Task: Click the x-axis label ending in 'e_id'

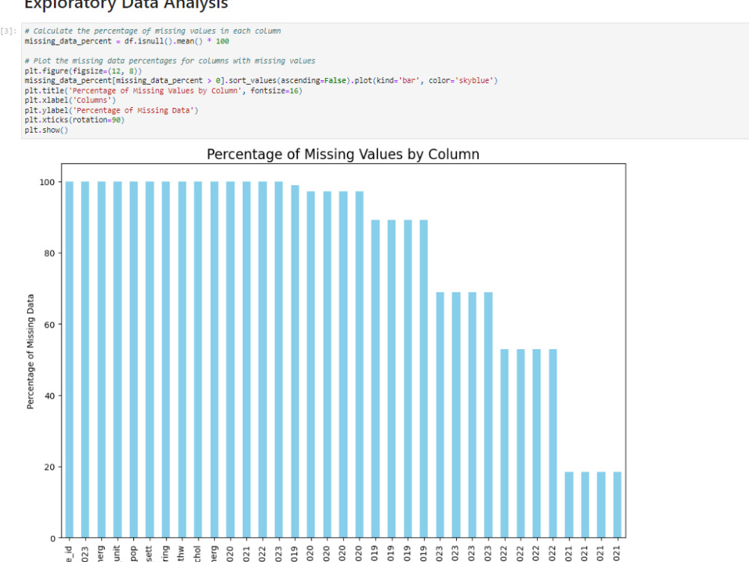Action: pyautogui.click(x=69, y=554)
